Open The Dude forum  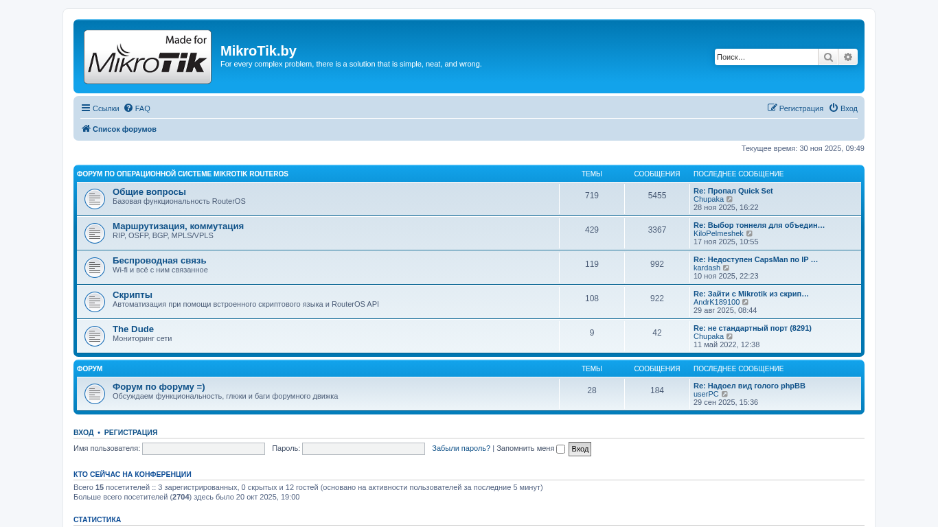pyautogui.click(x=133, y=329)
